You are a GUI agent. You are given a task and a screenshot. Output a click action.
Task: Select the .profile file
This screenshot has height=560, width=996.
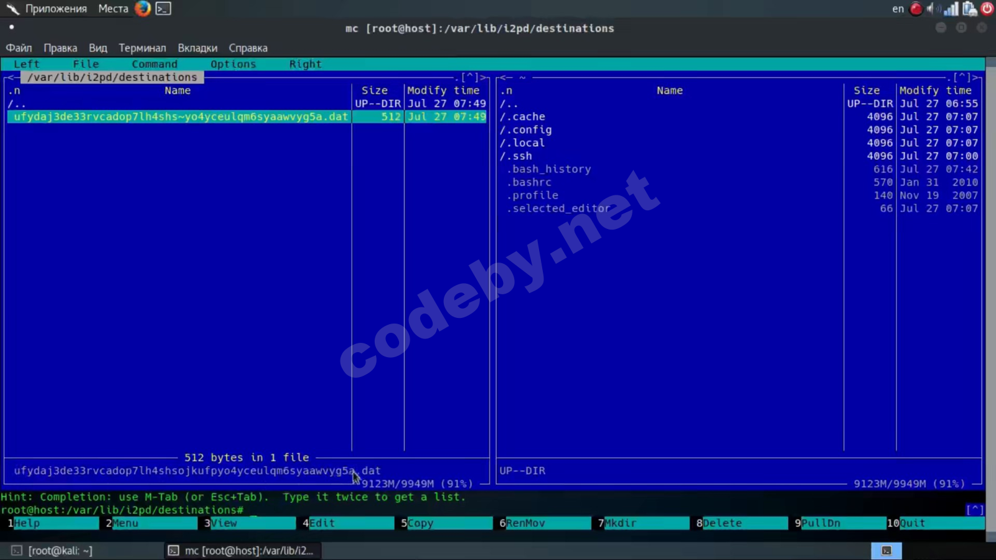pyautogui.click(x=739, y=195)
